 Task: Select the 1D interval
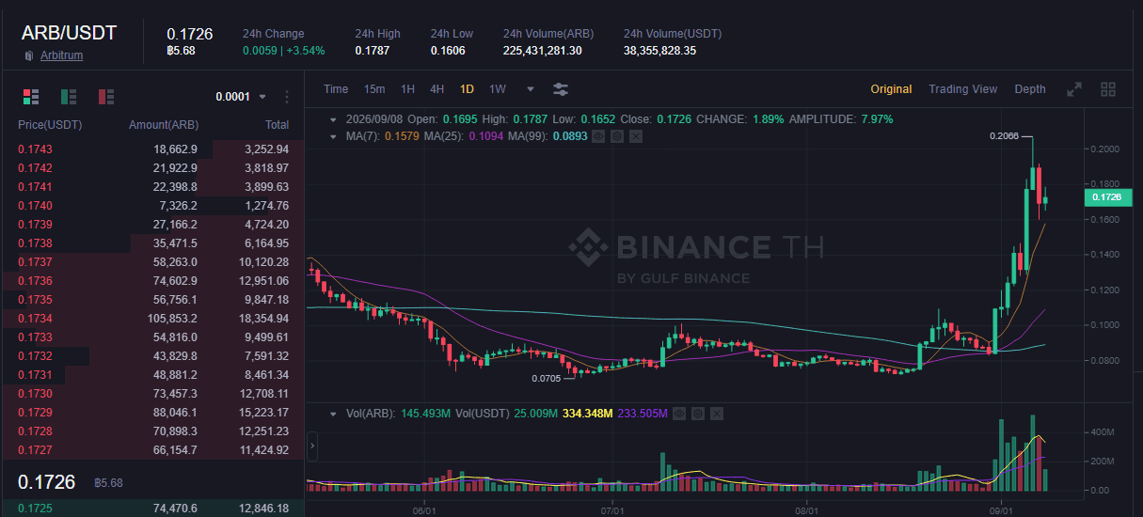click(467, 89)
